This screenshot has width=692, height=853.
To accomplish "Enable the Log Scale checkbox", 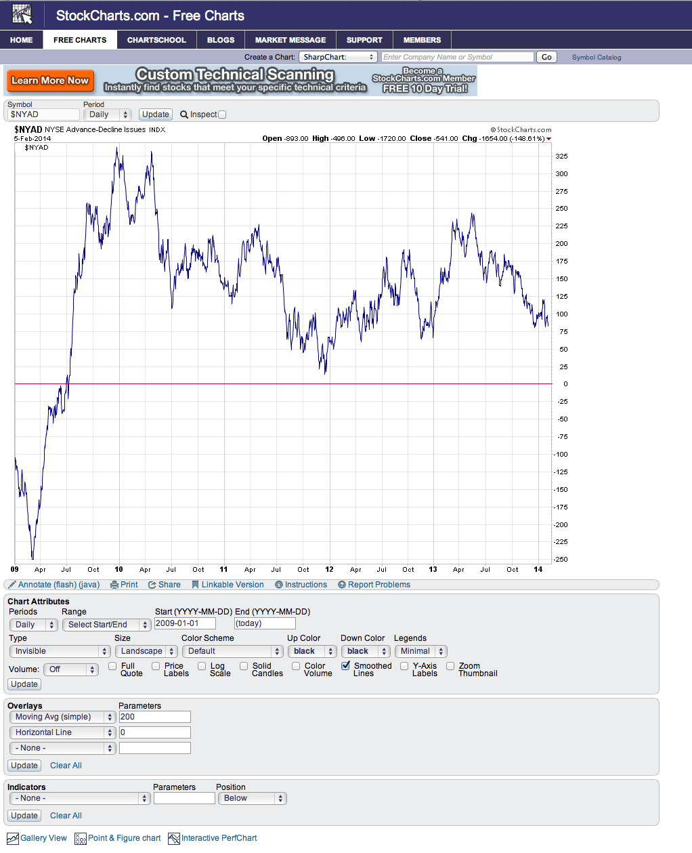I will coord(202,666).
